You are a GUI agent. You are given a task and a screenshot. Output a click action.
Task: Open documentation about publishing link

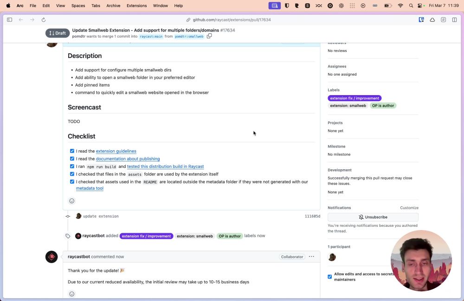click(x=128, y=159)
